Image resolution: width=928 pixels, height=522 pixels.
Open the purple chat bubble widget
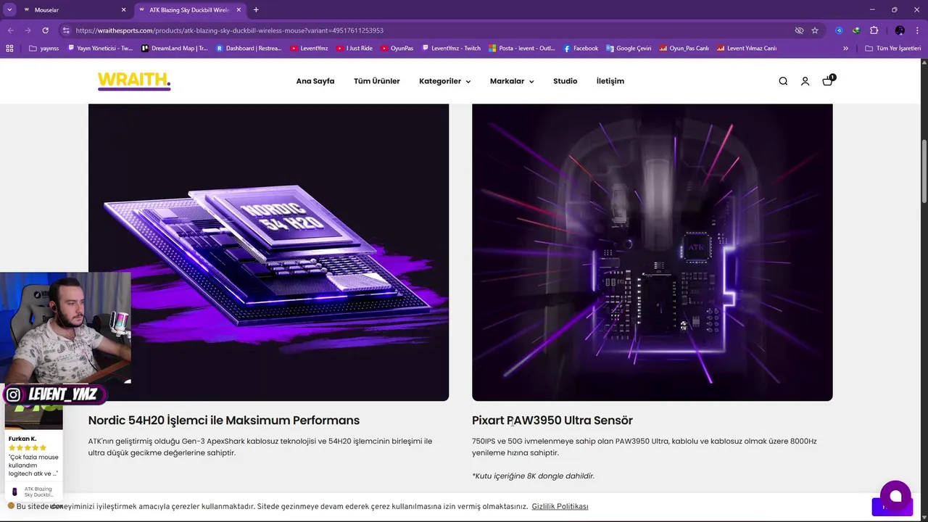tap(895, 496)
